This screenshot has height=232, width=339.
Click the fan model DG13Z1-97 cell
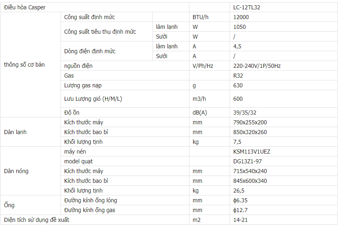tap(248, 161)
